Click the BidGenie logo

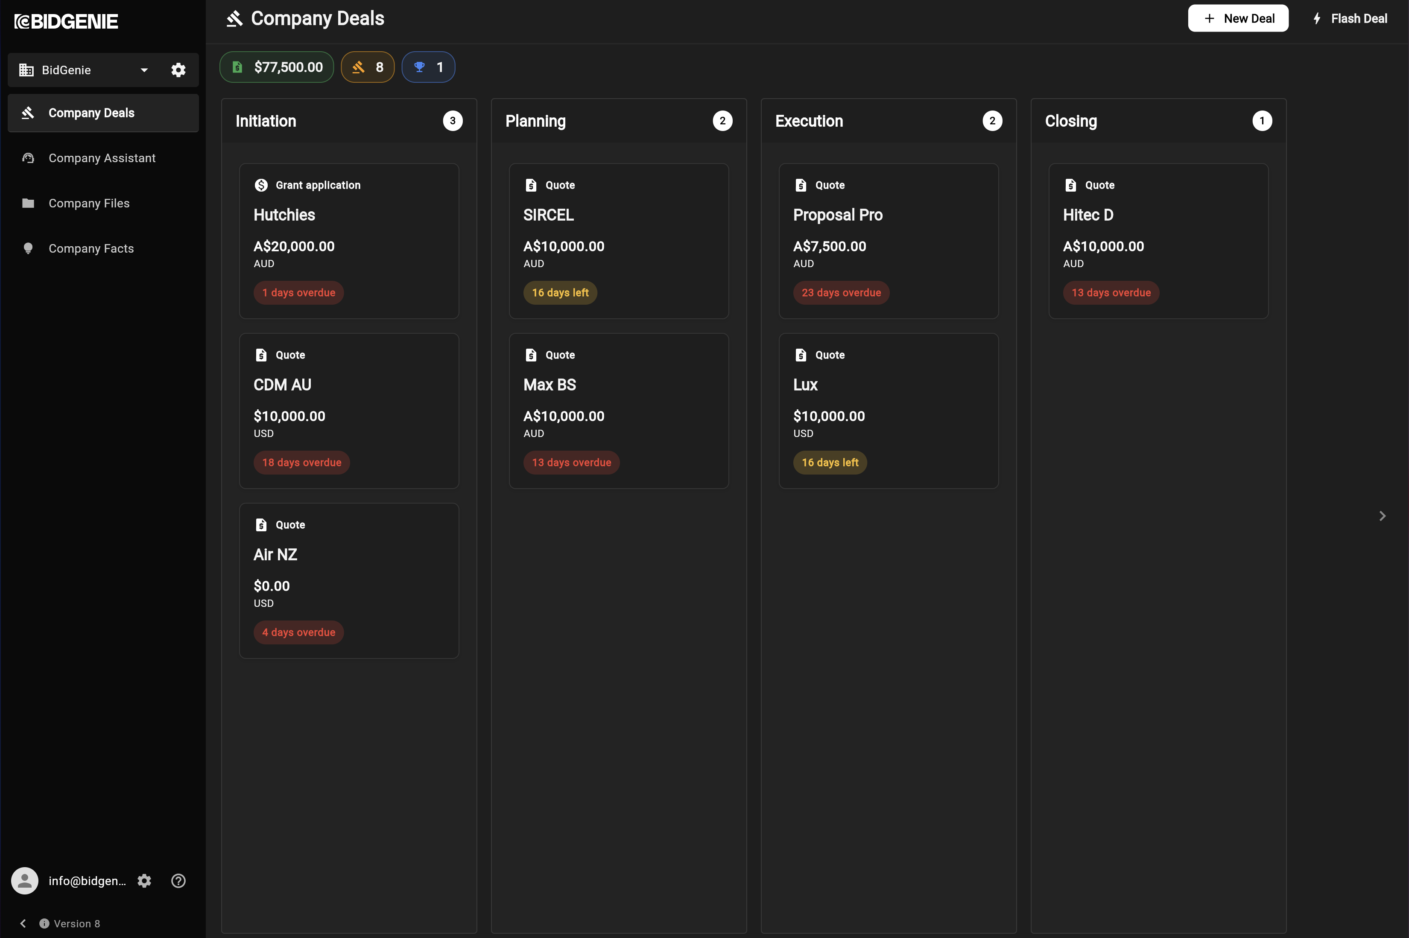click(x=66, y=21)
